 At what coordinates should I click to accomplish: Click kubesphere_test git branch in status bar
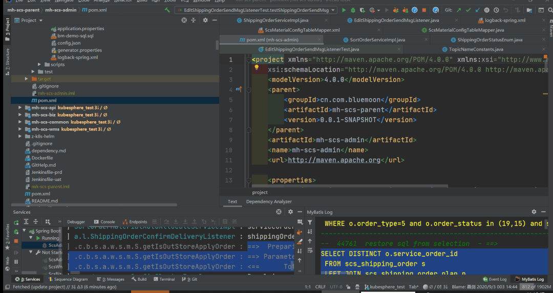[x=387, y=286]
